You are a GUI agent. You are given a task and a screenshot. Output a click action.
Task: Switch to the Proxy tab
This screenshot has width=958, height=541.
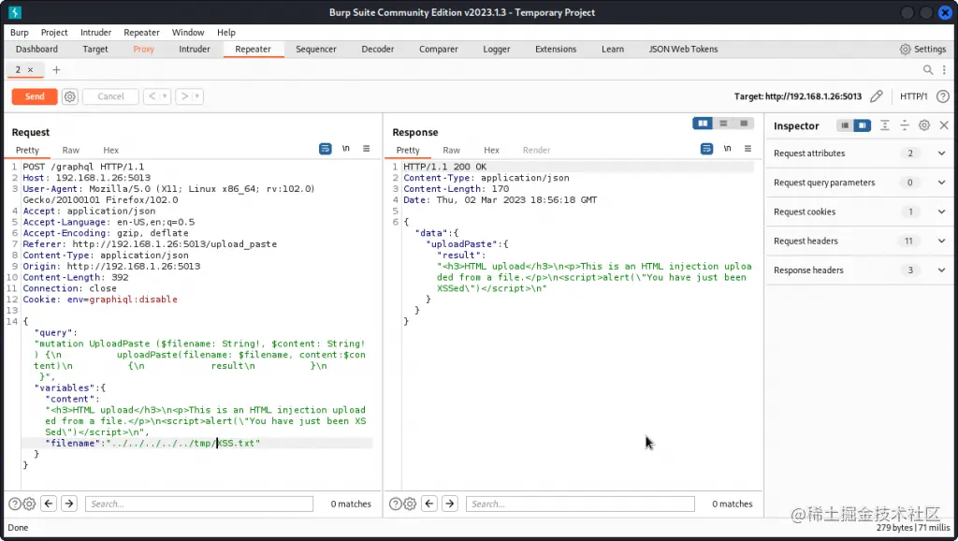point(143,49)
